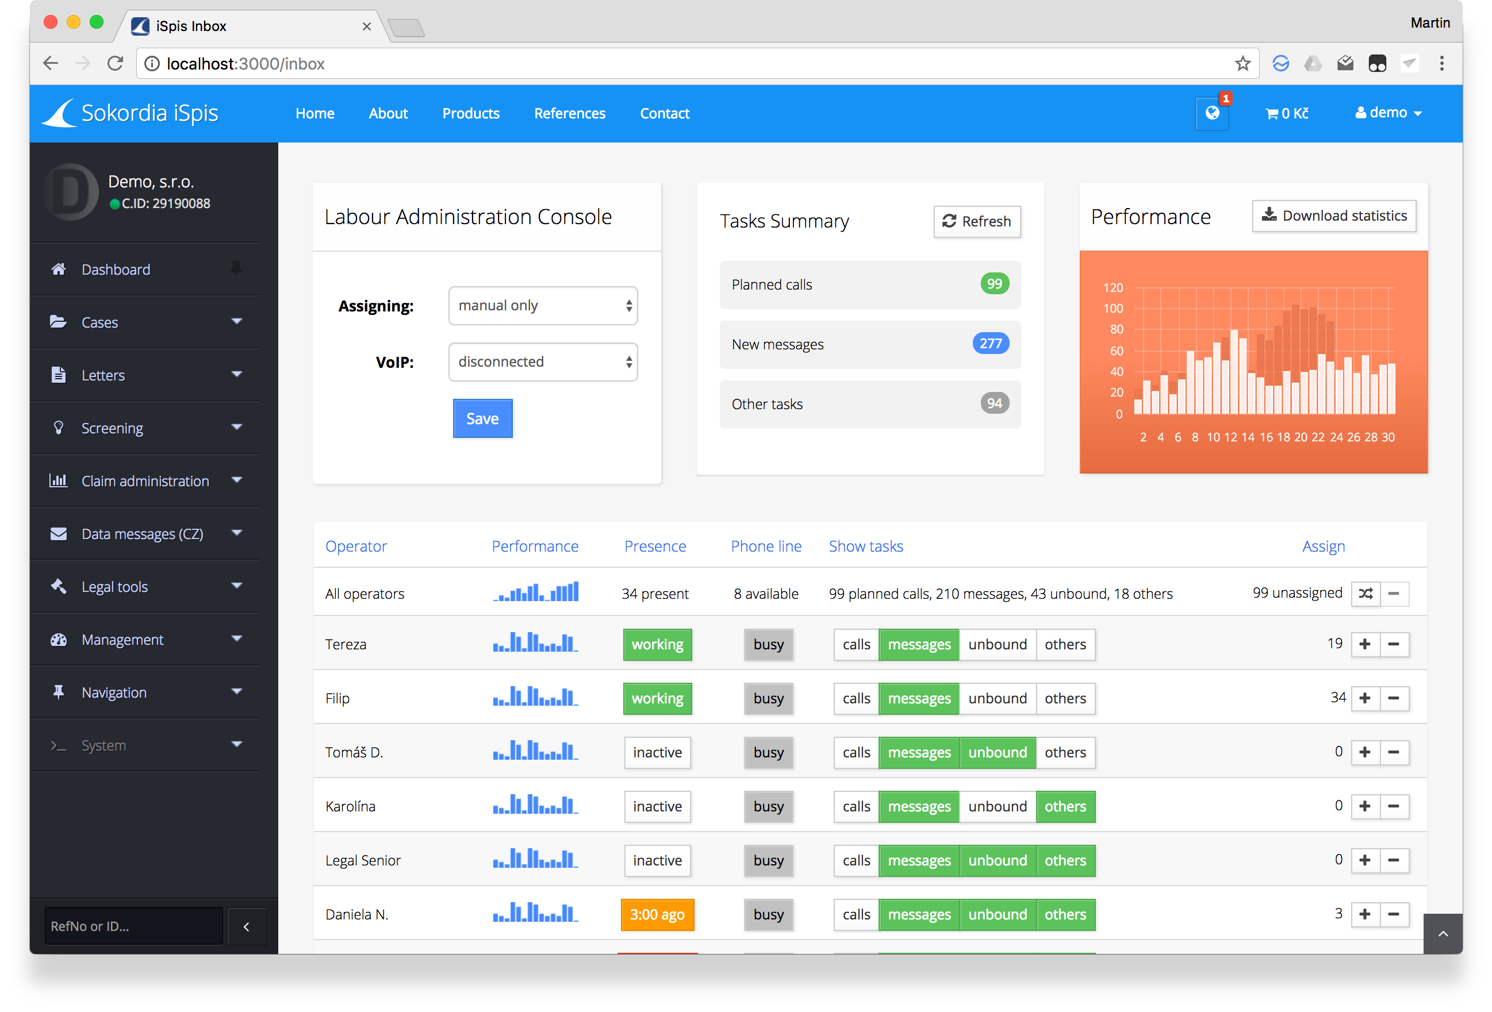The height and width of the screenshot is (1012, 1492).
Task: Refresh the Tasks Summary
Action: pyautogui.click(x=976, y=221)
